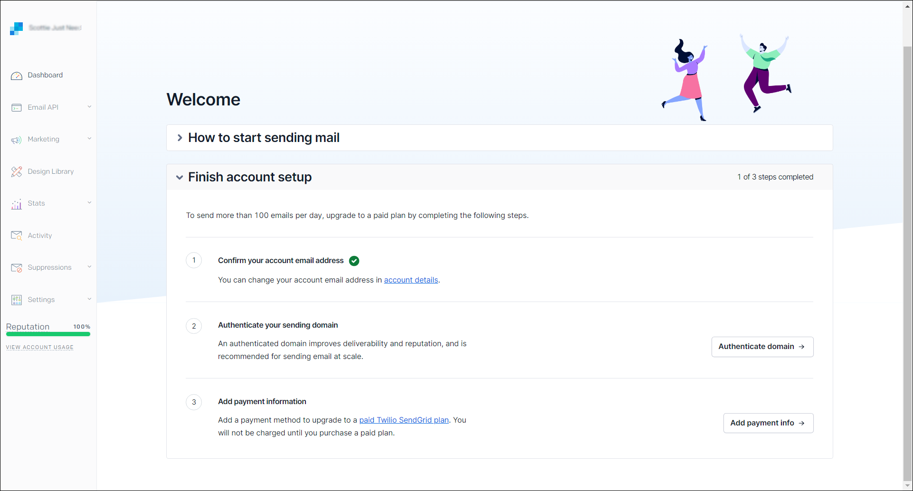Click the Suppressions envelope icon
The width and height of the screenshot is (913, 491).
(x=17, y=268)
